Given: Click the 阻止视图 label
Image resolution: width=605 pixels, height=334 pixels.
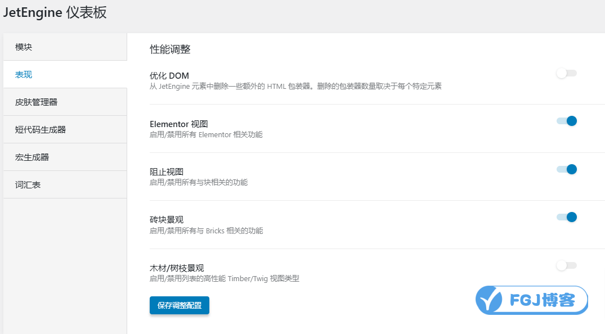Looking at the screenshot, I should (166, 171).
